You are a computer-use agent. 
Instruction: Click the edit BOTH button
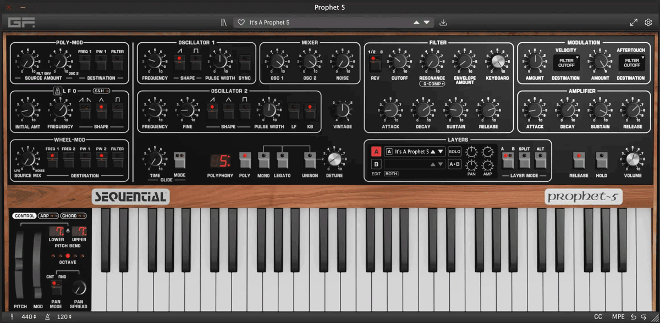(391, 174)
